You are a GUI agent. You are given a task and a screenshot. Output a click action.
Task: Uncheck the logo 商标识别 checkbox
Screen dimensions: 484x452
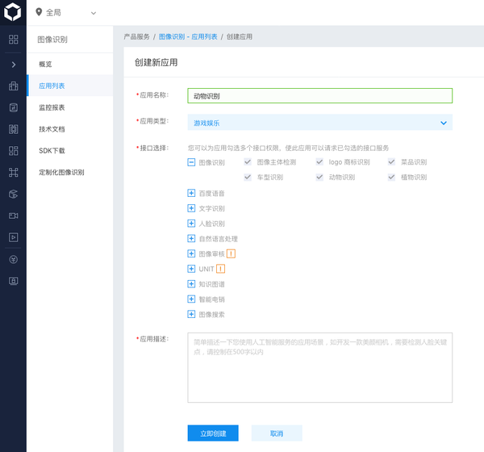pyautogui.click(x=319, y=162)
